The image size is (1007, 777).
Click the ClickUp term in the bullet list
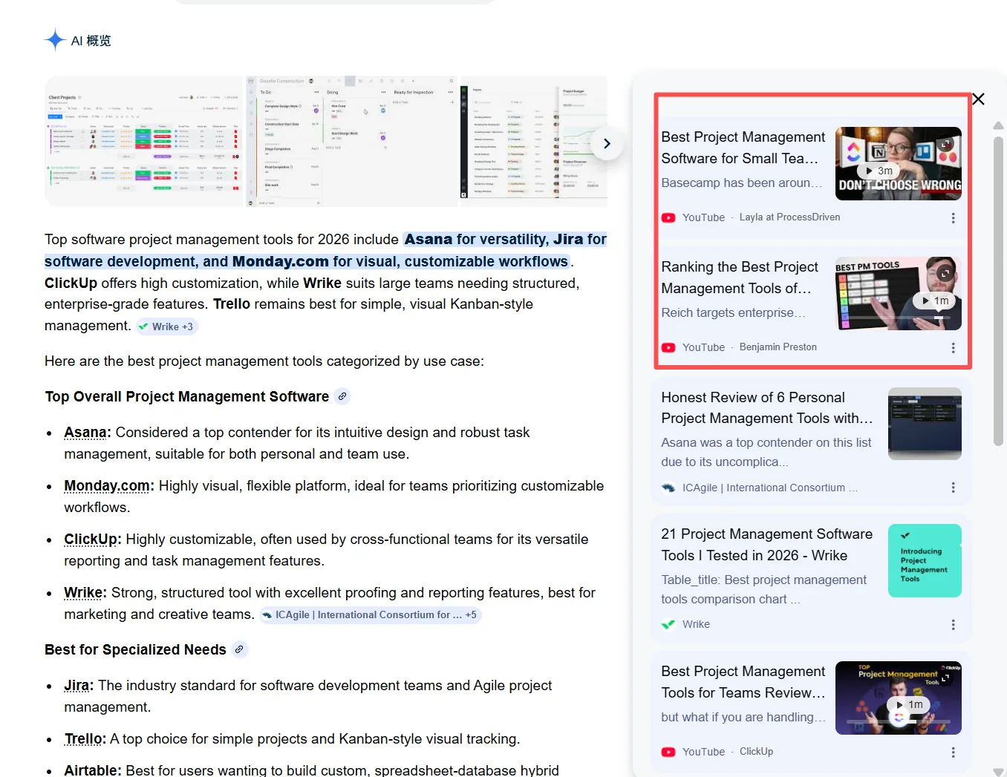(91, 540)
